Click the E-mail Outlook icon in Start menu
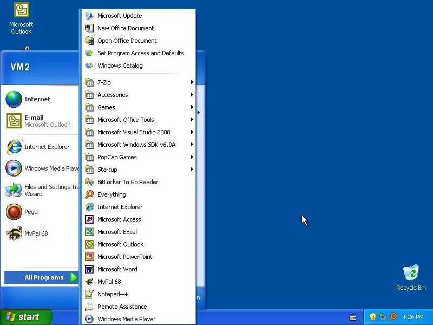 click(14, 121)
